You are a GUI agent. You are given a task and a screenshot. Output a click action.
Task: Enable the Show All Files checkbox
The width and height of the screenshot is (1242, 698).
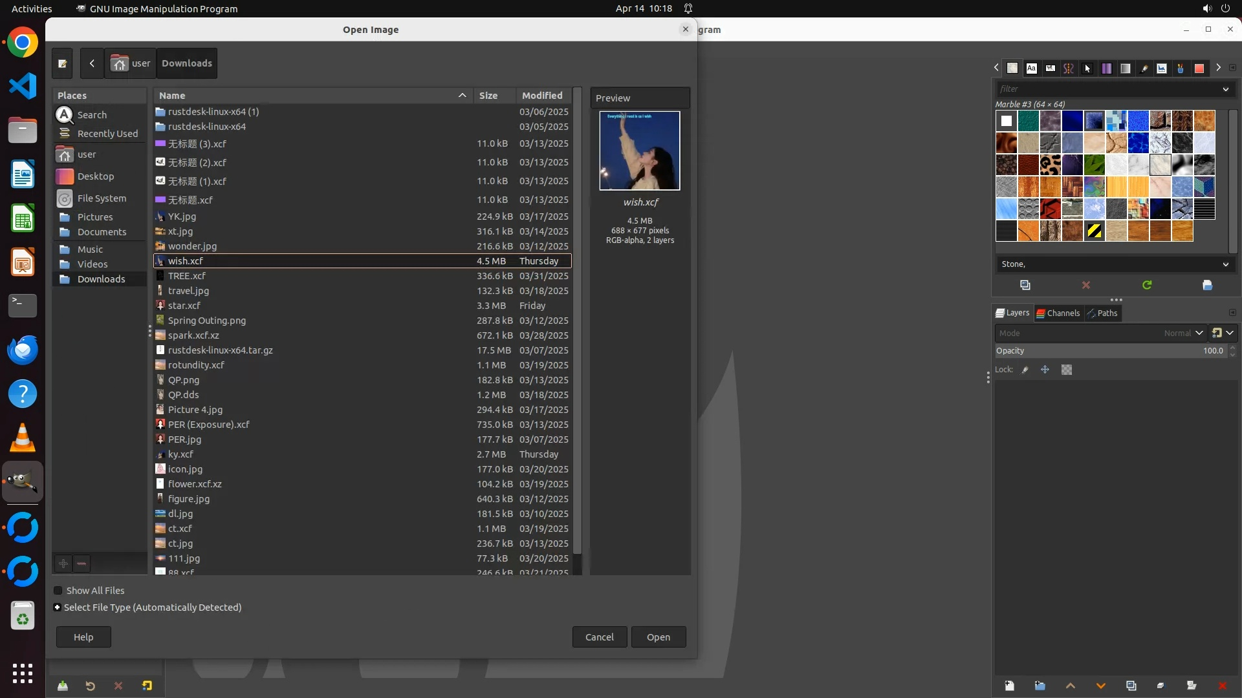click(58, 591)
